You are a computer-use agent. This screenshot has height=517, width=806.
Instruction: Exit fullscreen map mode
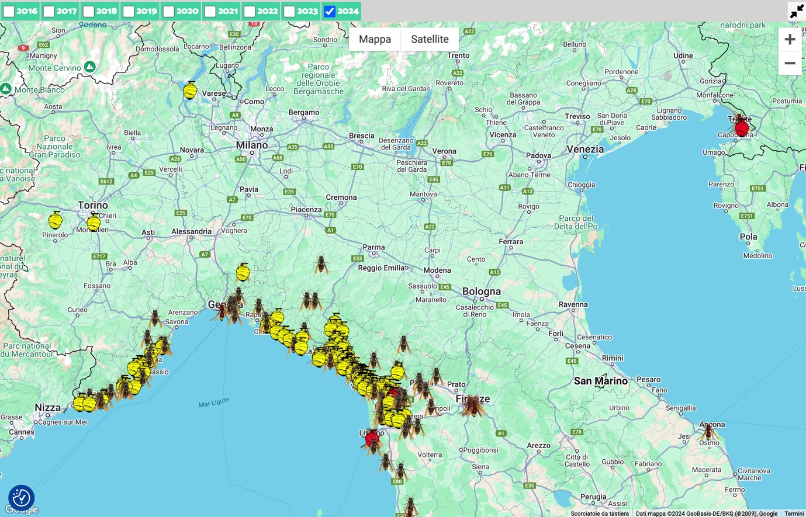click(796, 11)
